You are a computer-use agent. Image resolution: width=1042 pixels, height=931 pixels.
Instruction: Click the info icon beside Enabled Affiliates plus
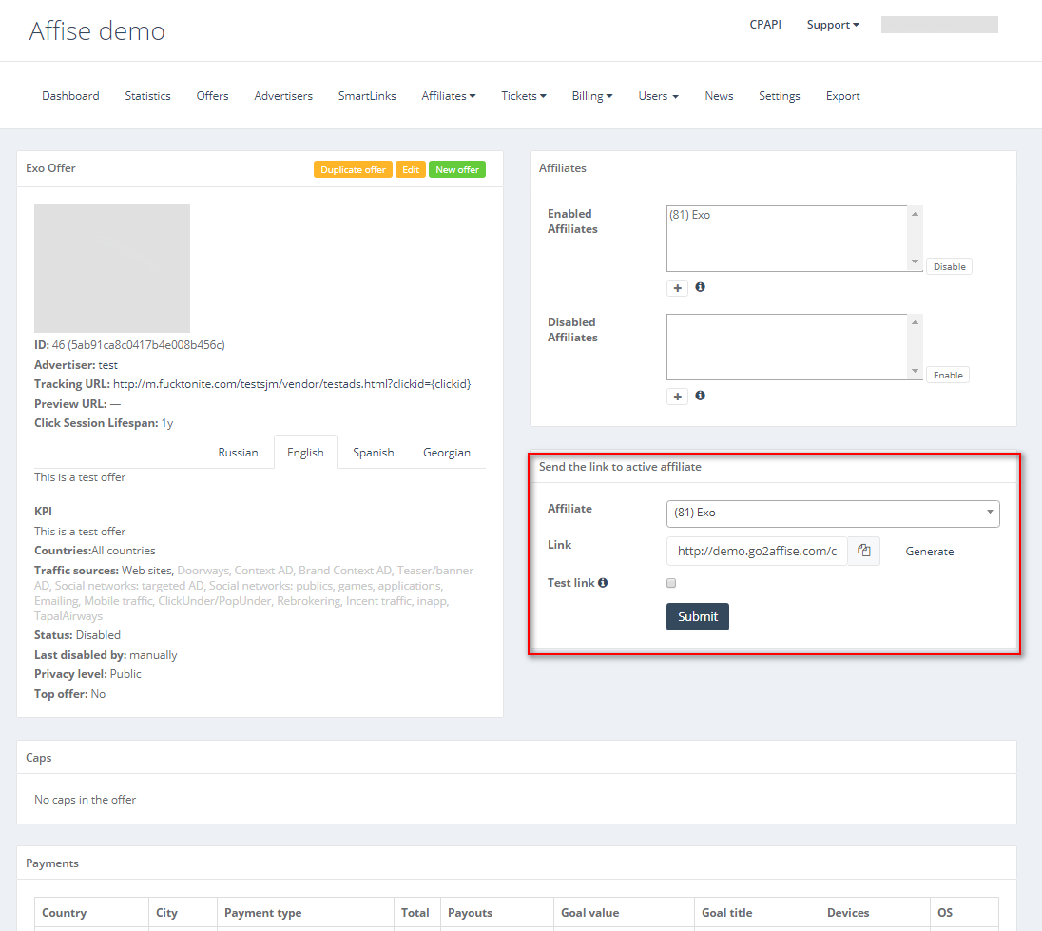pyautogui.click(x=701, y=287)
